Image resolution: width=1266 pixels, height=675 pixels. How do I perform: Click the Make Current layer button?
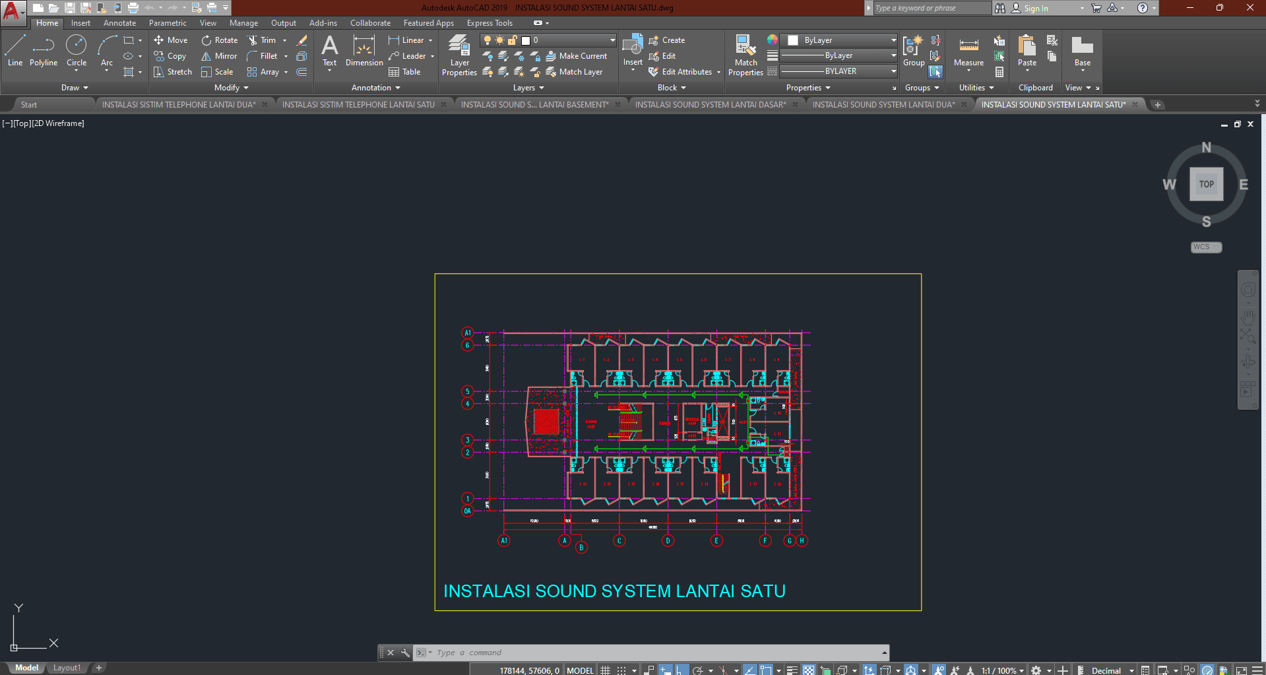point(577,56)
